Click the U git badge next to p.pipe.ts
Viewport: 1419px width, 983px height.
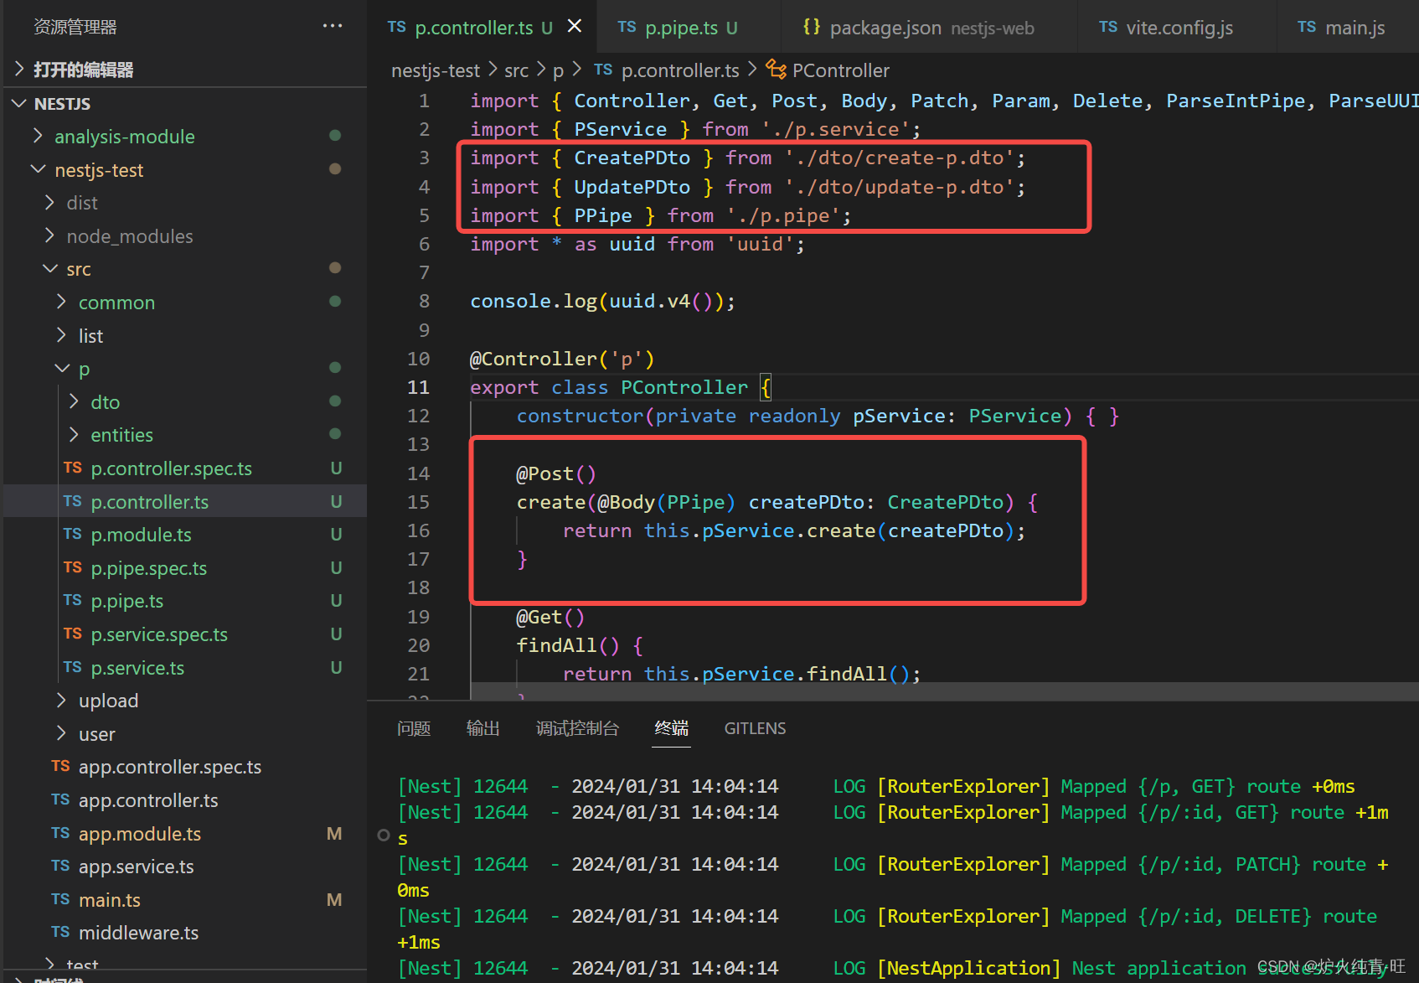[x=335, y=601]
